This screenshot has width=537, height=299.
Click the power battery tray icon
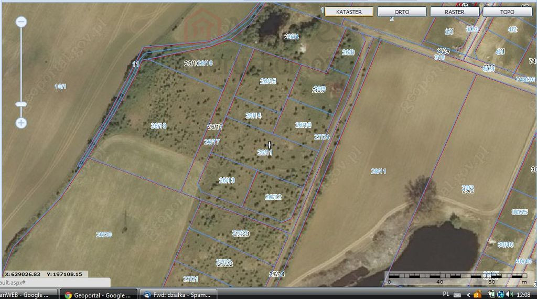click(x=492, y=294)
